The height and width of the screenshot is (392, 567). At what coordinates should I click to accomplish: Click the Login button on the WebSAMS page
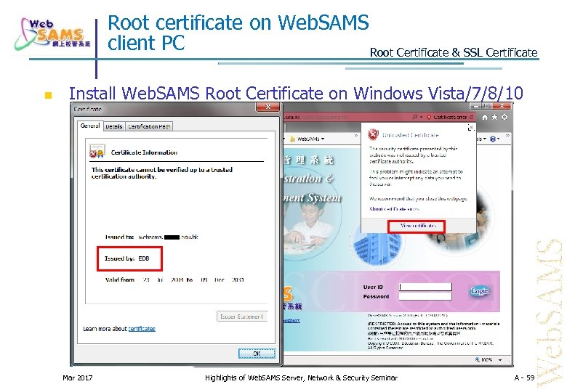click(x=480, y=291)
